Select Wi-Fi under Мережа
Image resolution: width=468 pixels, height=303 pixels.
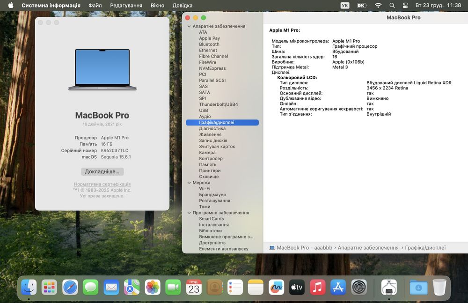point(205,189)
